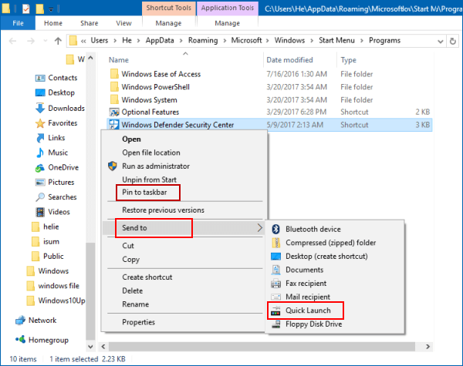Expand the Send to submenu arrow
Viewport: 463px width, 366px height.
(259, 227)
